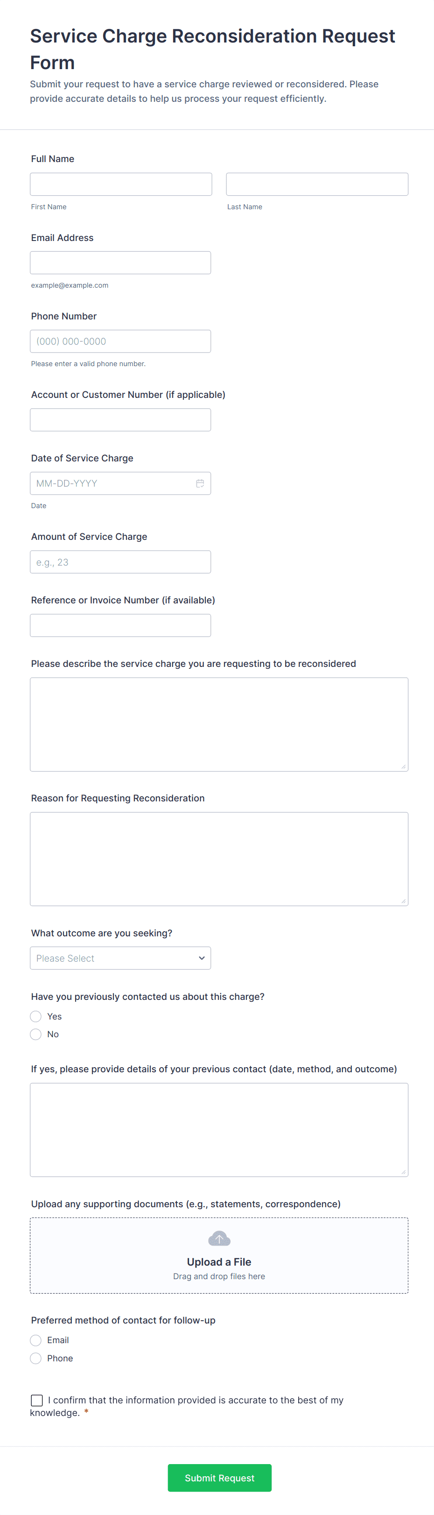Check the information accuracy confirmation box
Image resolution: width=434 pixels, height=1515 pixels.
36,1400
